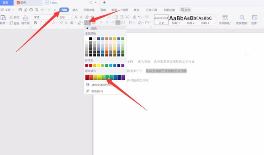
Task: Apply subscript with the X₂ icon
Action: [x=67, y=23]
